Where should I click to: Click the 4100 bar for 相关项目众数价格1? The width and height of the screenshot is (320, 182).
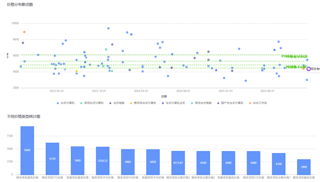(x=279, y=164)
